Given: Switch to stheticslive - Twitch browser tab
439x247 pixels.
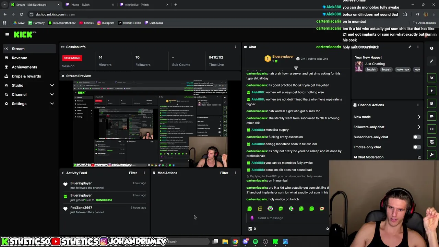Looking at the screenshot, I should (x=144, y=5).
